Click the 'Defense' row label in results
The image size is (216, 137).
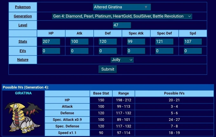[x=67, y=113]
